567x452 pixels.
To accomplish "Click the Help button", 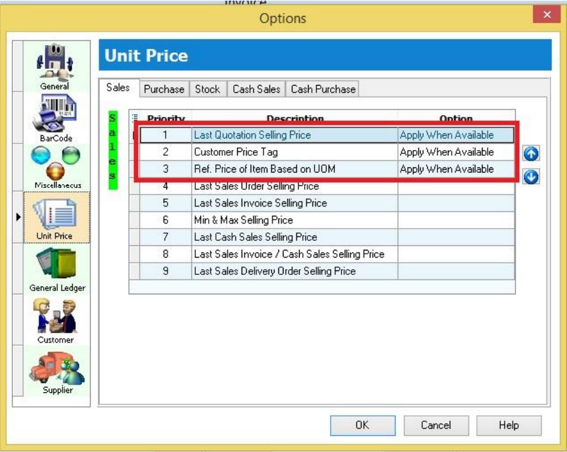I will point(508,425).
